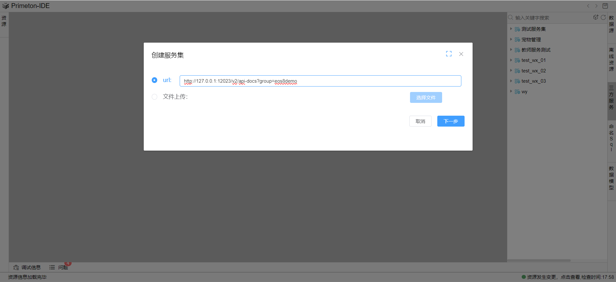Click the 取消 button

pyautogui.click(x=420, y=121)
